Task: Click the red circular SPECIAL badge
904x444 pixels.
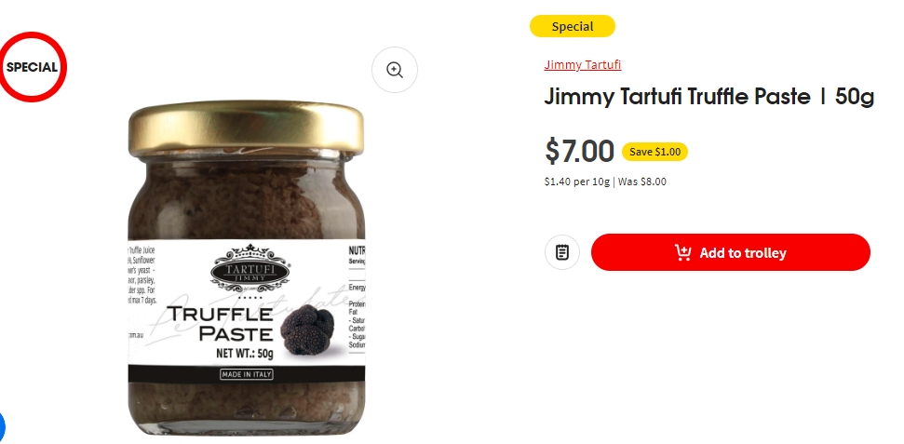Action: [x=33, y=67]
